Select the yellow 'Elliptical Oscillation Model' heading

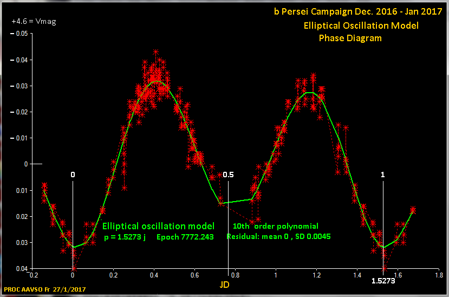point(362,25)
